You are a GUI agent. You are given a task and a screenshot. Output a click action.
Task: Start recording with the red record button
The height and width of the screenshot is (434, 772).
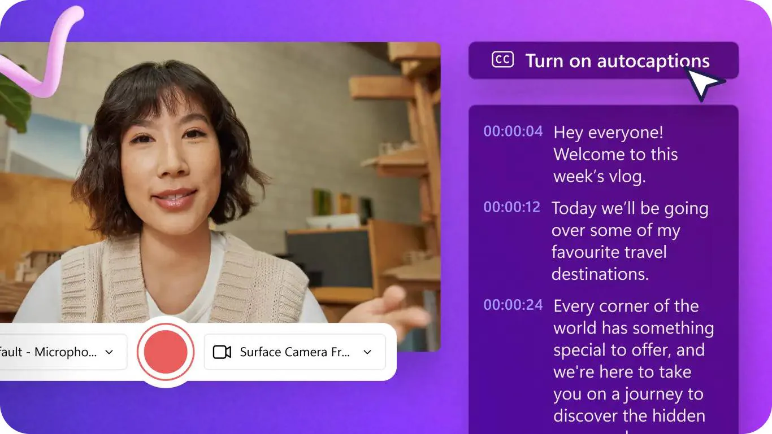coord(166,352)
